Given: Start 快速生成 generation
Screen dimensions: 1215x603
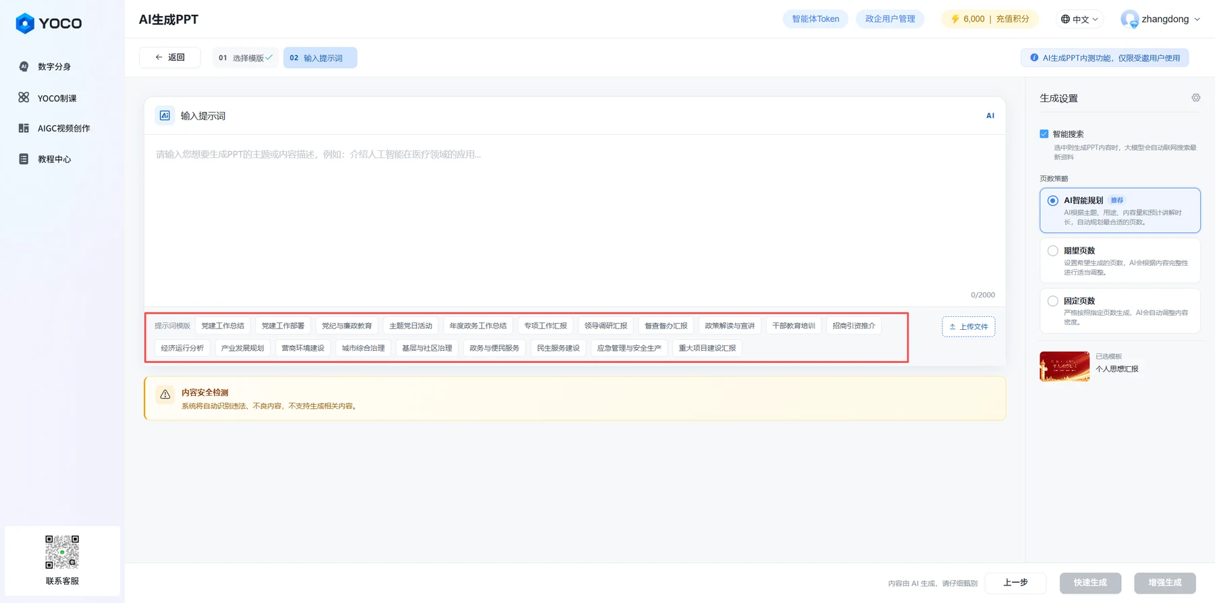Looking at the screenshot, I should (x=1090, y=583).
